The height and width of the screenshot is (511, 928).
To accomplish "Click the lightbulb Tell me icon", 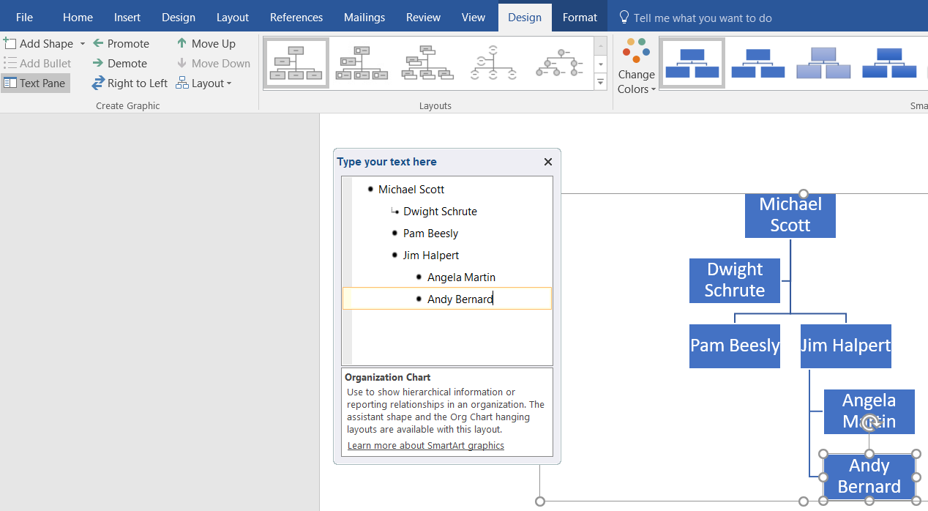I will (x=624, y=18).
